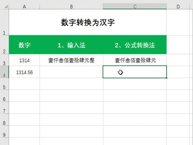Select cell with 壹仟叁佰壹拾肆元整
The height and width of the screenshot is (145, 193).
click(x=72, y=60)
